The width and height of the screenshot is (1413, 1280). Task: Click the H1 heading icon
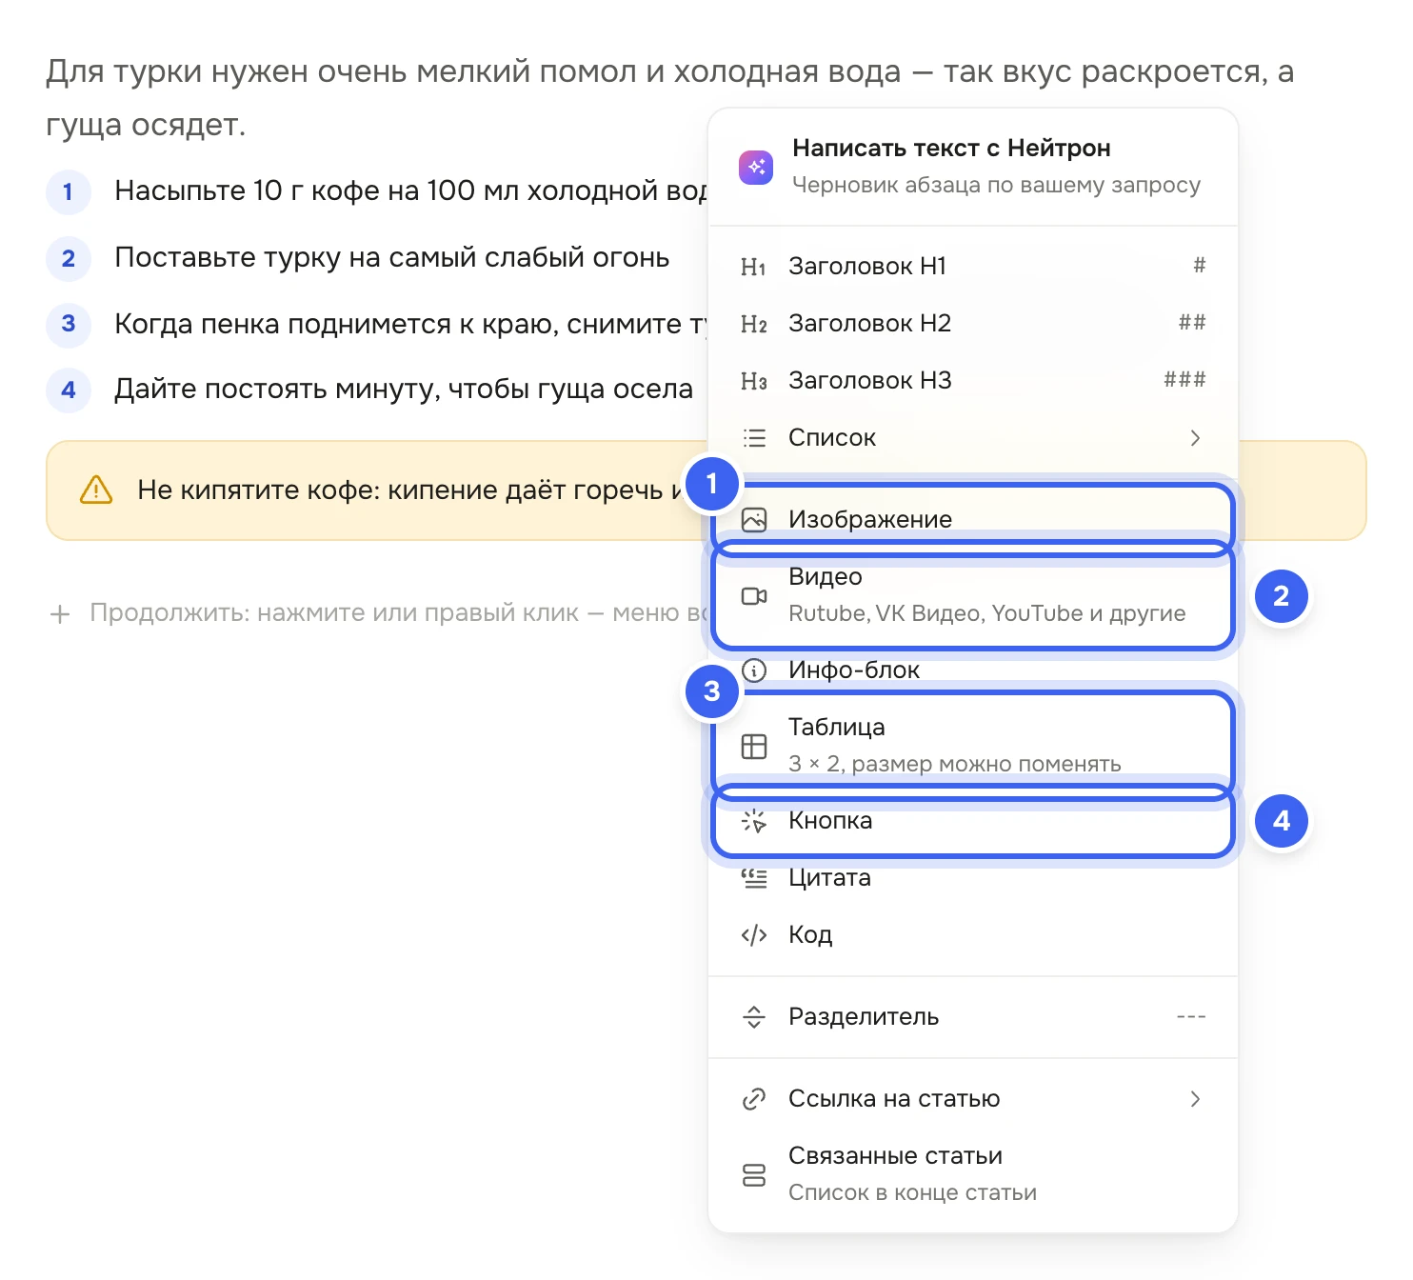(753, 267)
